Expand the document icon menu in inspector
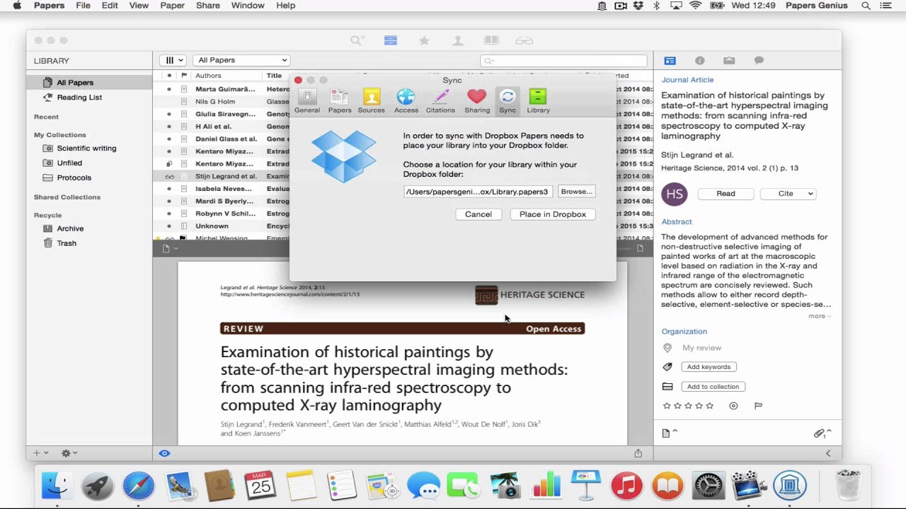 670,433
